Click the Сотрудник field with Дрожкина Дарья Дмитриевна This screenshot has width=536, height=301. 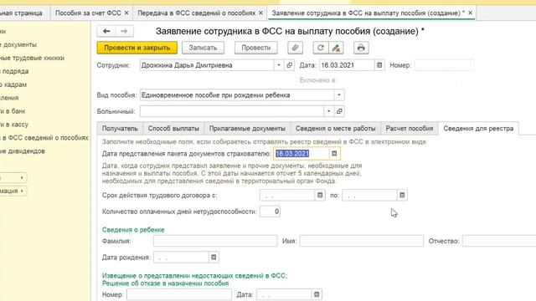[x=207, y=65]
